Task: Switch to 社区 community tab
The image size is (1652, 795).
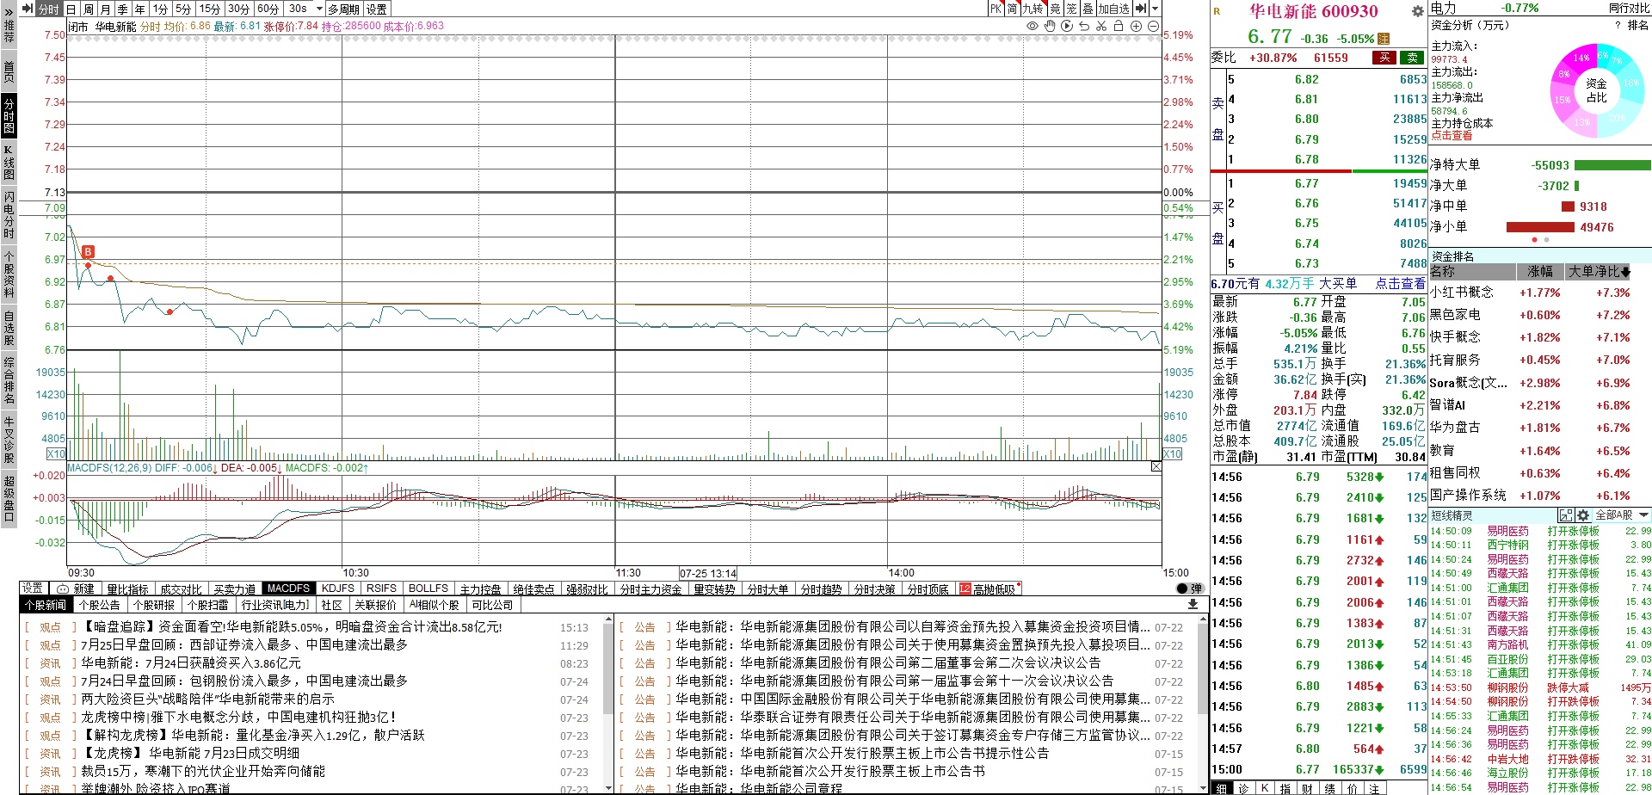Action: point(331,605)
